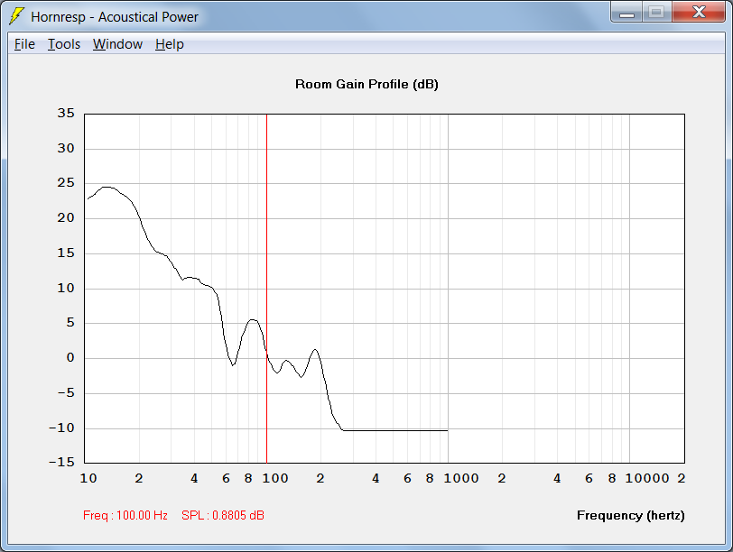Minimize the Hornresp window
733x552 pixels.
click(626, 12)
